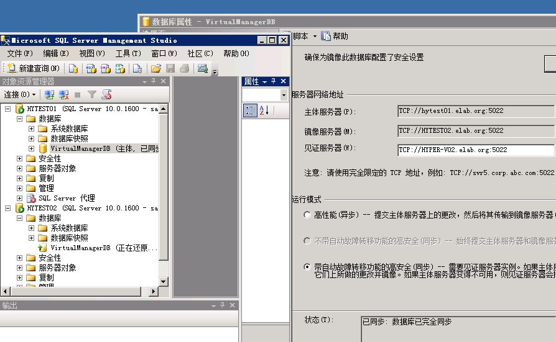Click the Alphabetical A-Z sort icon
This screenshot has height=342, width=556.
pos(264,110)
